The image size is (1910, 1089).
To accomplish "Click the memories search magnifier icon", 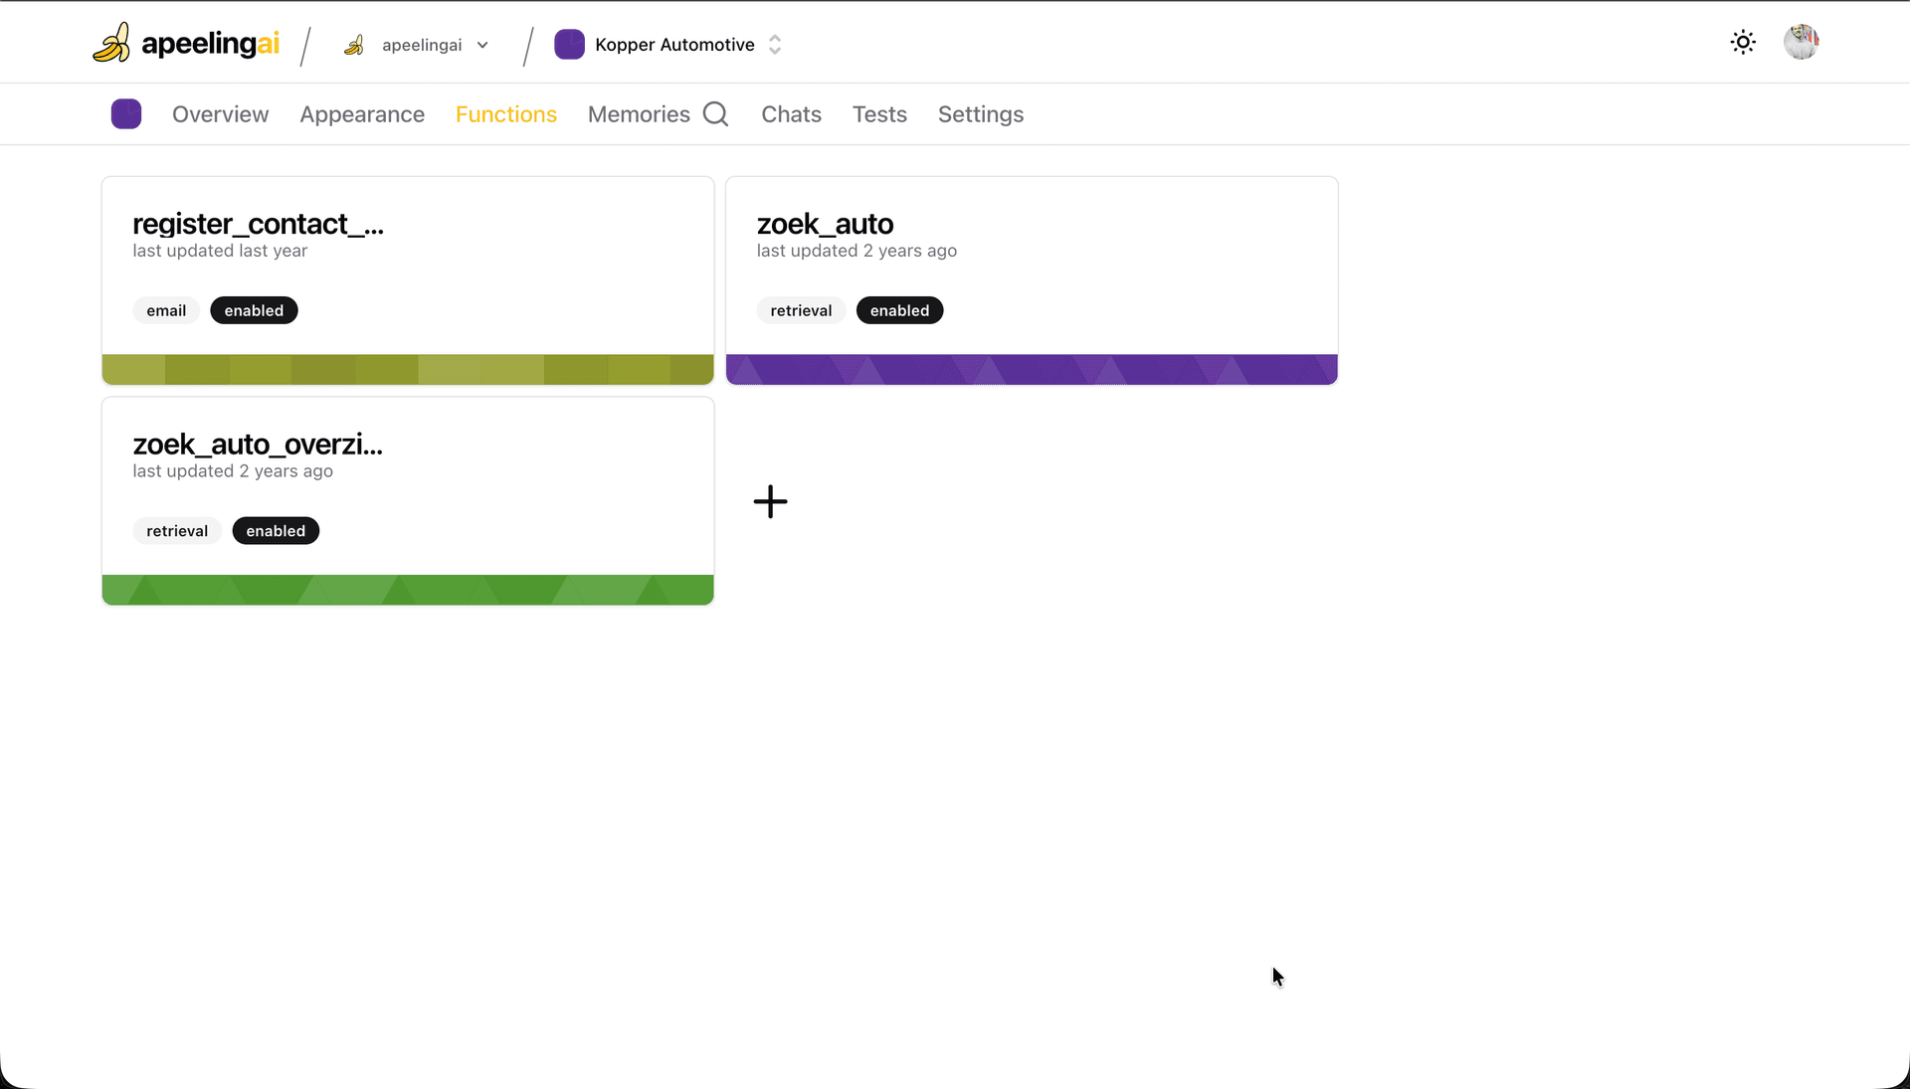I will pos(715,114).
